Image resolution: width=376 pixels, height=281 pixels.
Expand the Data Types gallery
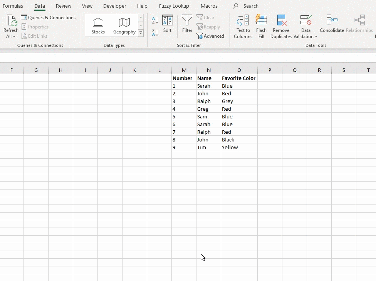coord(141,33)
